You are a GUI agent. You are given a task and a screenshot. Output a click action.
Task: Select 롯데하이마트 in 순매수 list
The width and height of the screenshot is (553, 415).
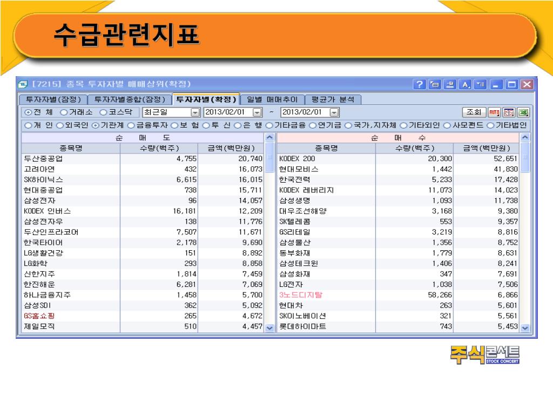click(x=398, y=326)
